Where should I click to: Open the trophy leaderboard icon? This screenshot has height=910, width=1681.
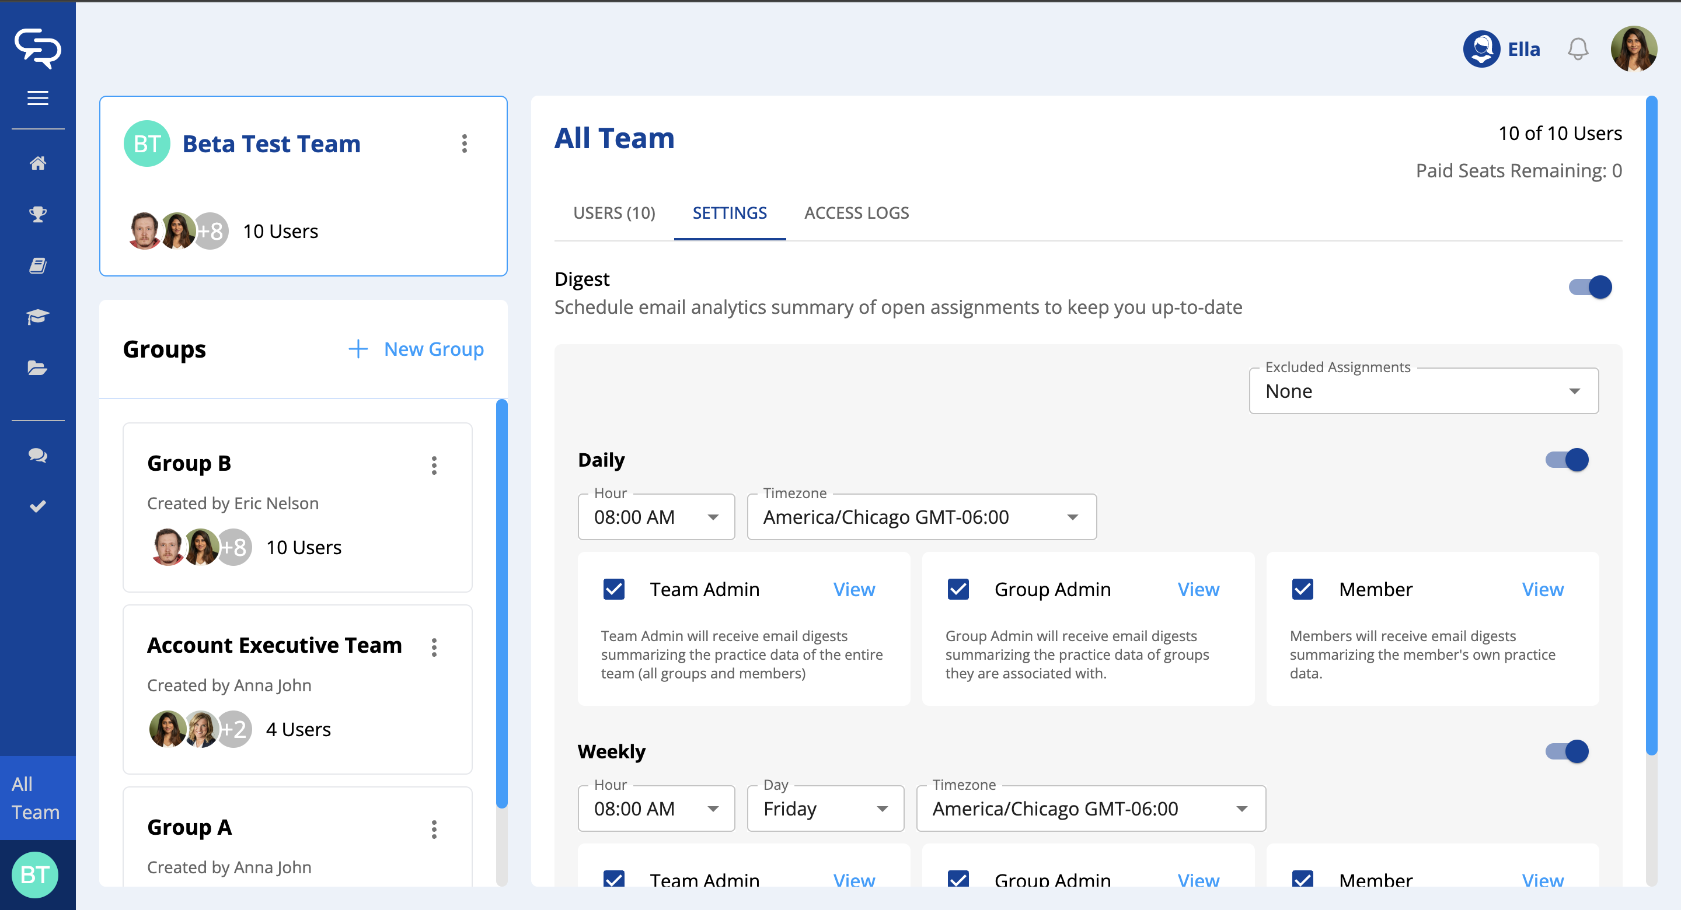coord(38,214)
